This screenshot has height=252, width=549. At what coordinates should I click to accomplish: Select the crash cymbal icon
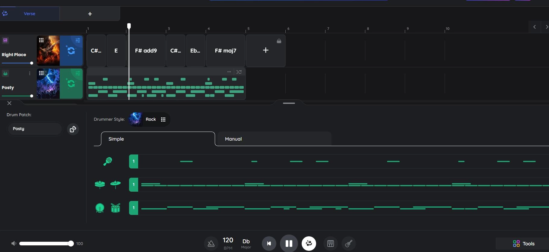pyautogui.click(x=116, y=184)
